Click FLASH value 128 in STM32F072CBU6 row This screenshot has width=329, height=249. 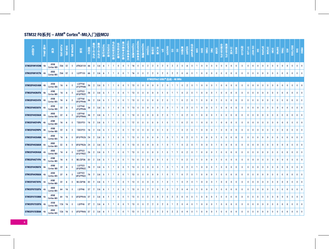(x=61, y=211)
